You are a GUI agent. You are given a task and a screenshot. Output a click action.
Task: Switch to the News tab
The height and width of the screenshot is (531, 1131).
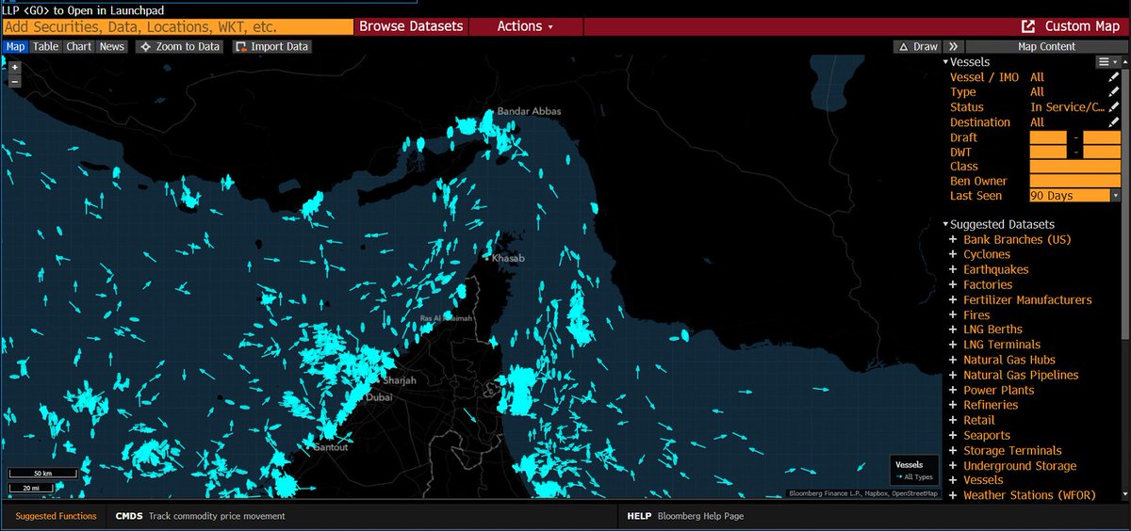click(x=112, y=46)
